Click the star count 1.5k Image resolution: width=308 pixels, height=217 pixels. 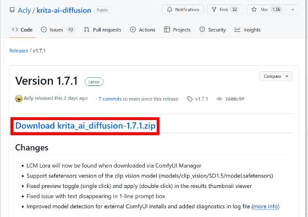pos(276,9)
